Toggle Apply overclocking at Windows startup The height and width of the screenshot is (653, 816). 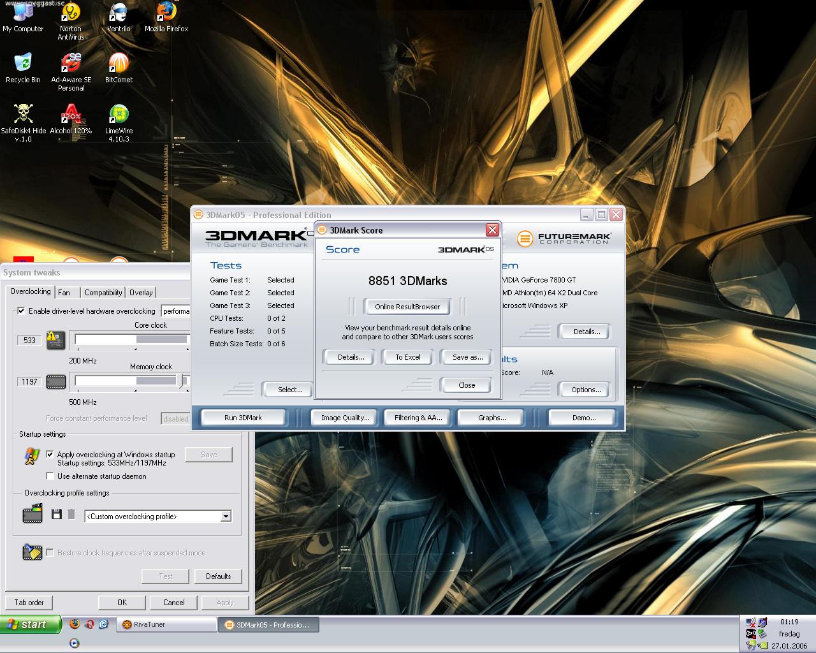tap(50, 454)
